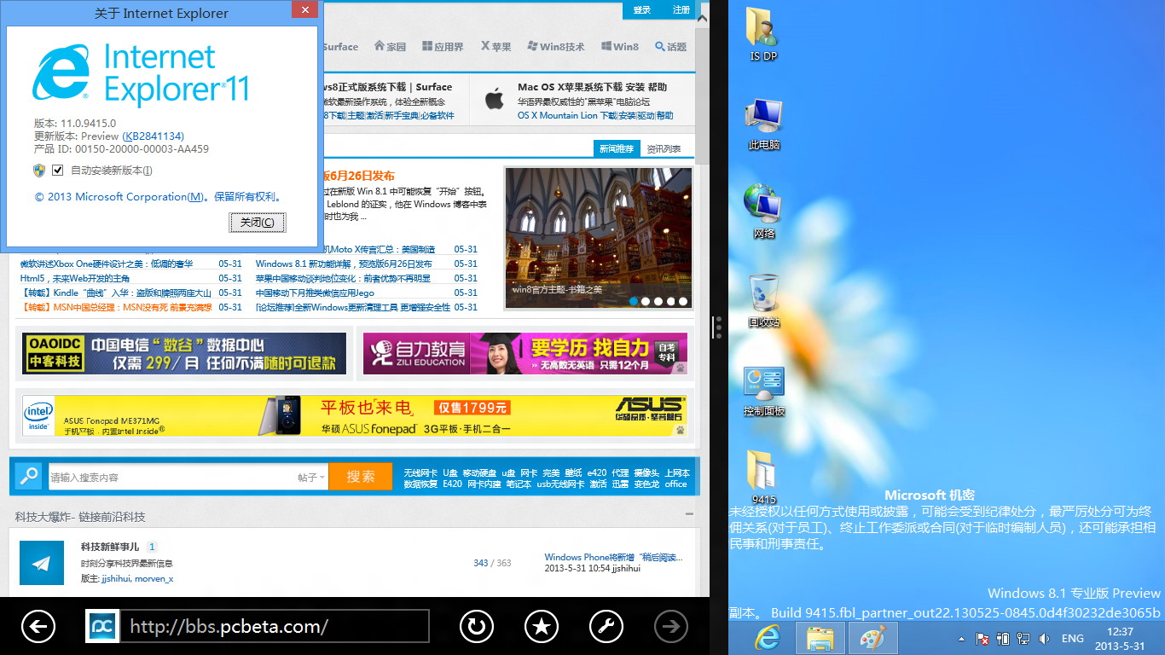Click the forward arrow in IE app bar

[x=671, y=627]
